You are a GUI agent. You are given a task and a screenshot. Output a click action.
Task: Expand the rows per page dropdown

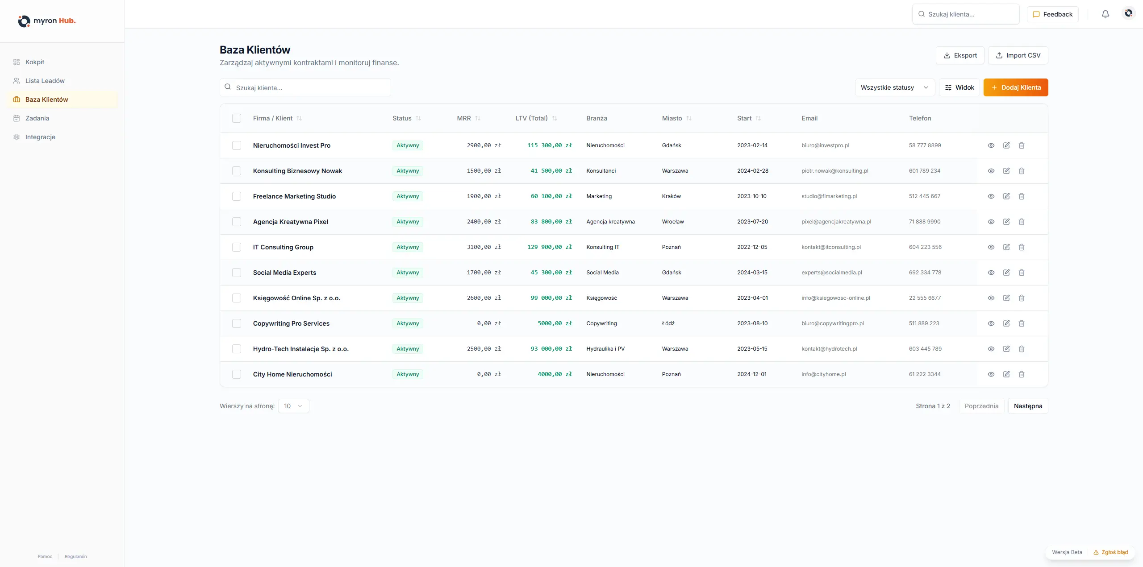click(293, 406)
